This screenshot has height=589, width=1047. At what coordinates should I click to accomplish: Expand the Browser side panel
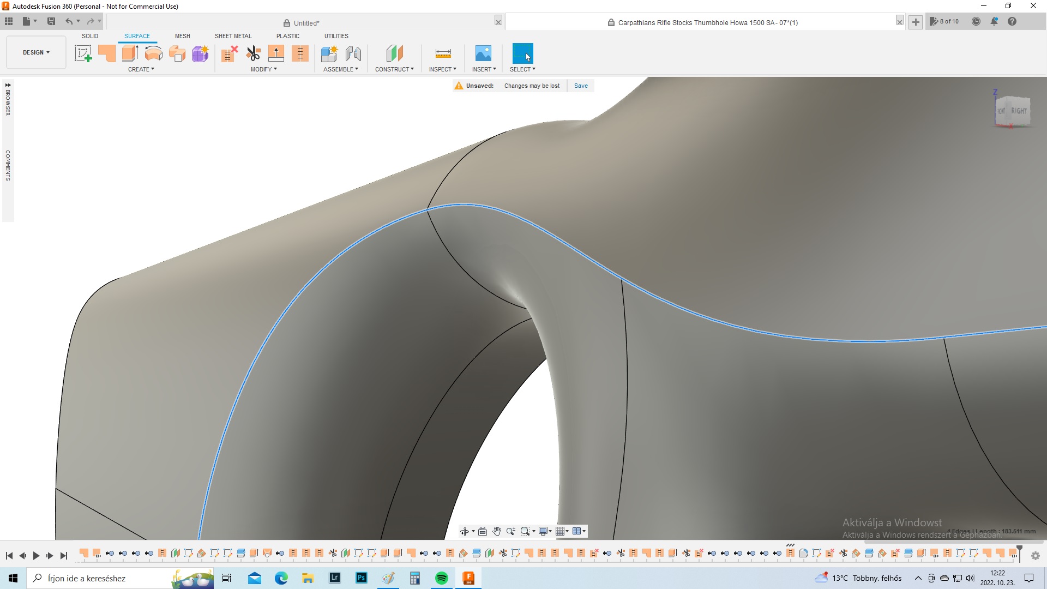[8, 99]
